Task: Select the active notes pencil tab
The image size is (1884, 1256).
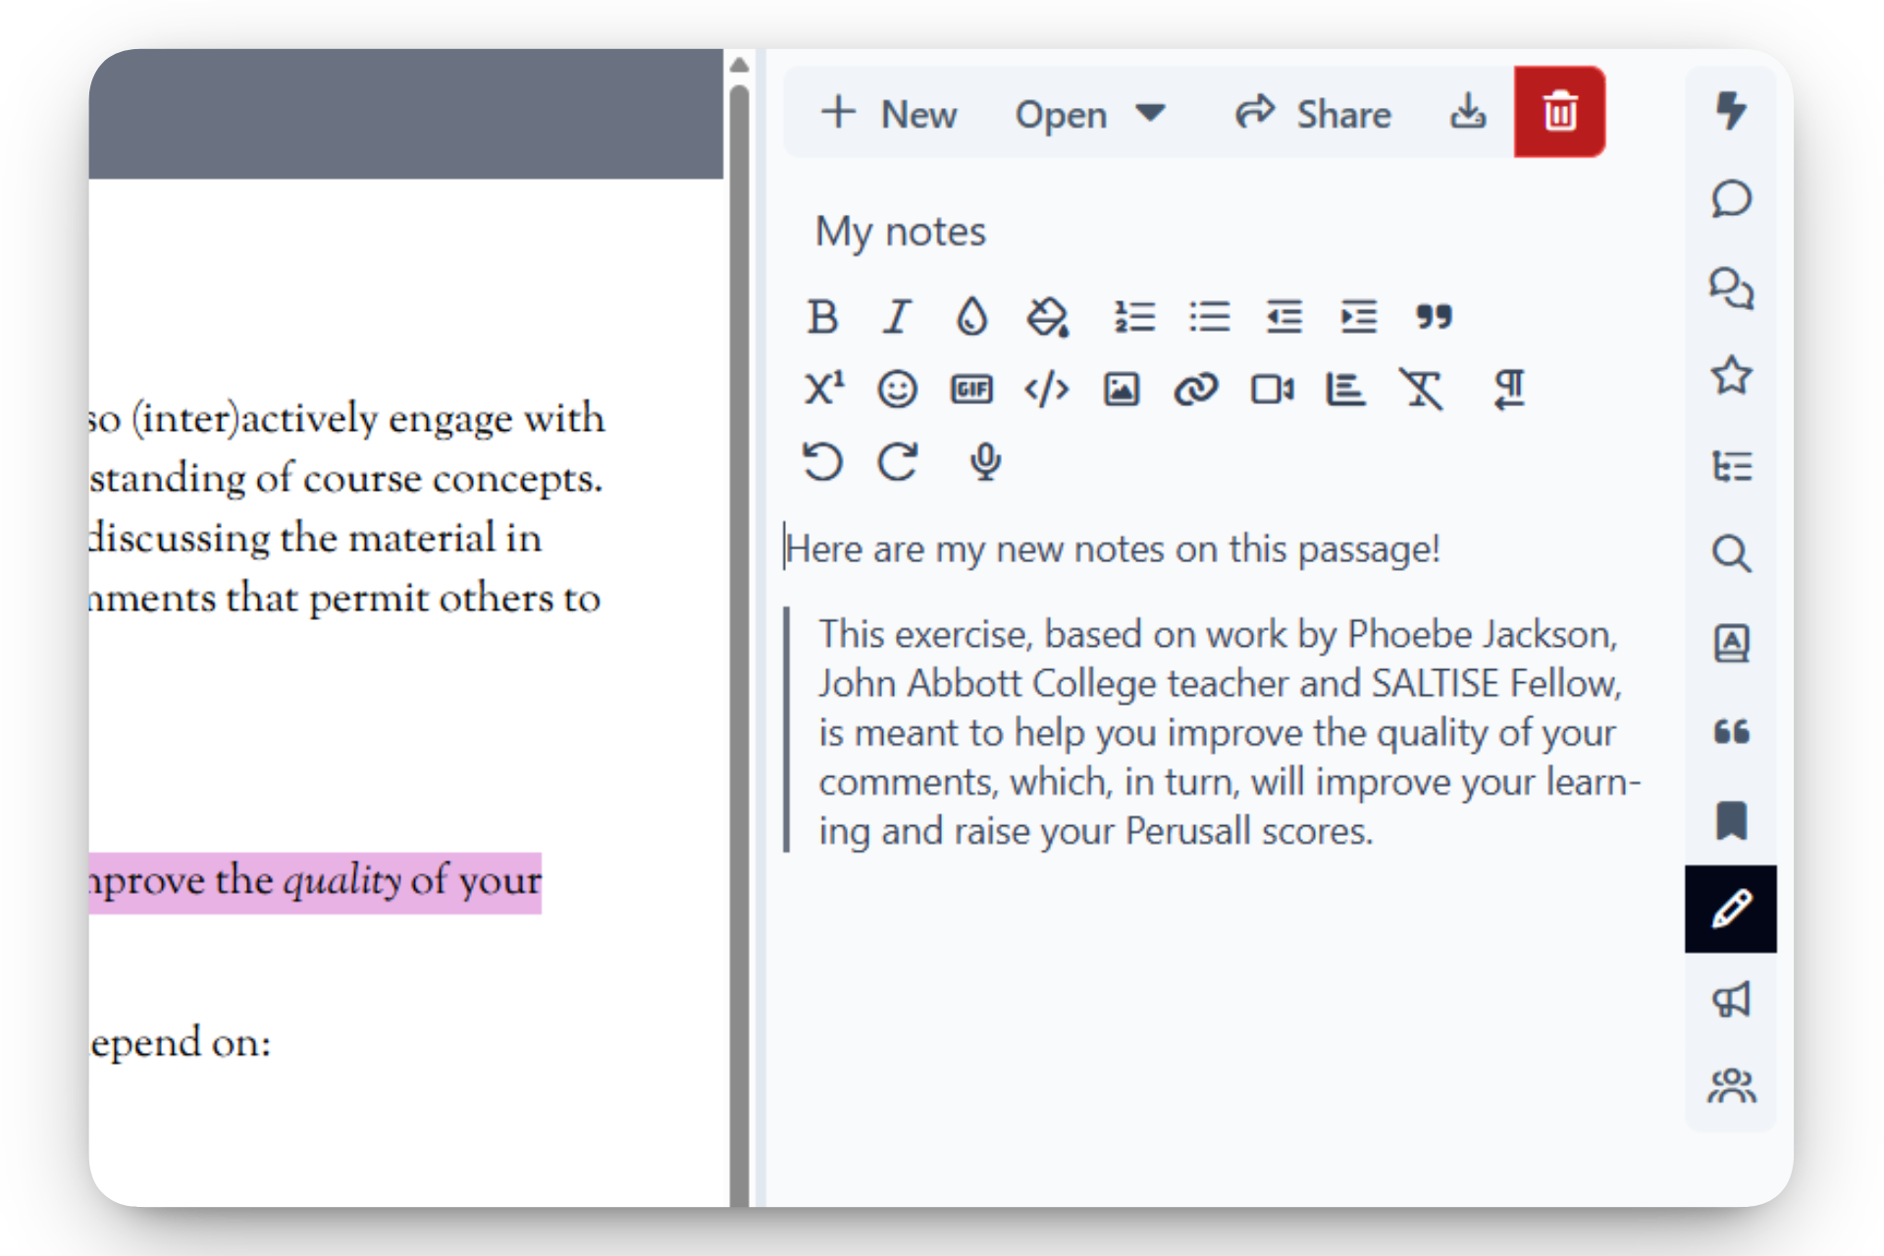Action: [x=1731, y=909]
